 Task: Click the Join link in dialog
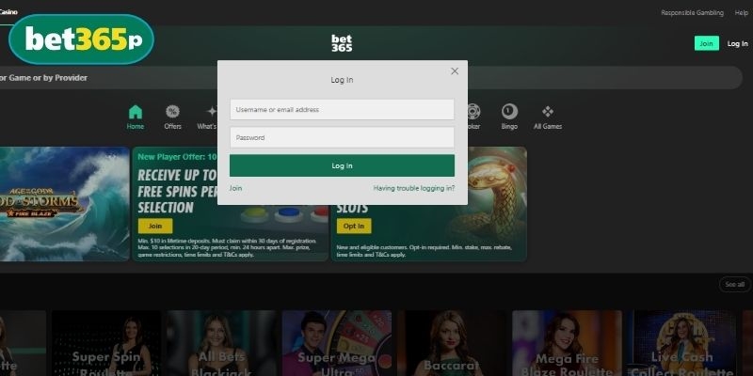[235, 188]
